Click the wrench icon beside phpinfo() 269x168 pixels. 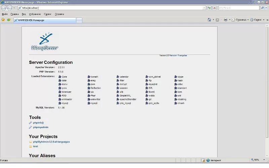click(x=30, y=123)
